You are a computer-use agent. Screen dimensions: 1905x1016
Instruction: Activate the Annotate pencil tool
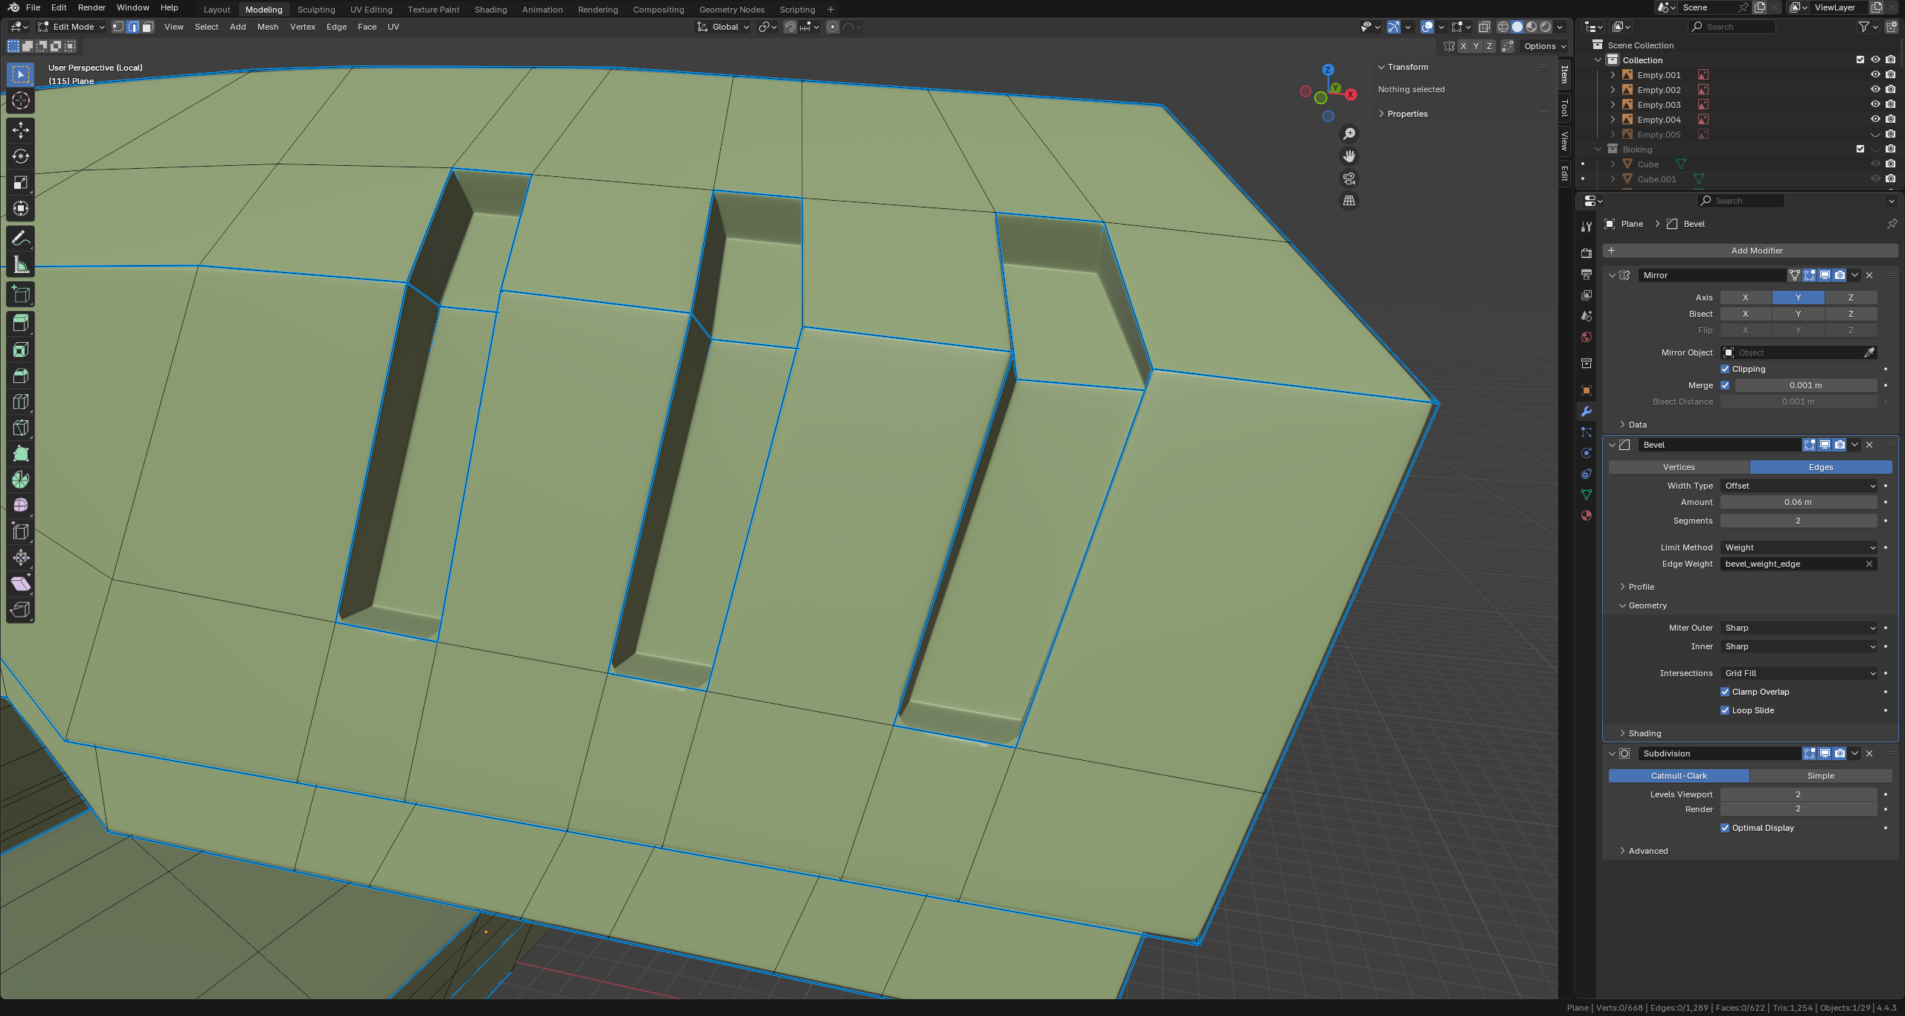coord(21,239)
